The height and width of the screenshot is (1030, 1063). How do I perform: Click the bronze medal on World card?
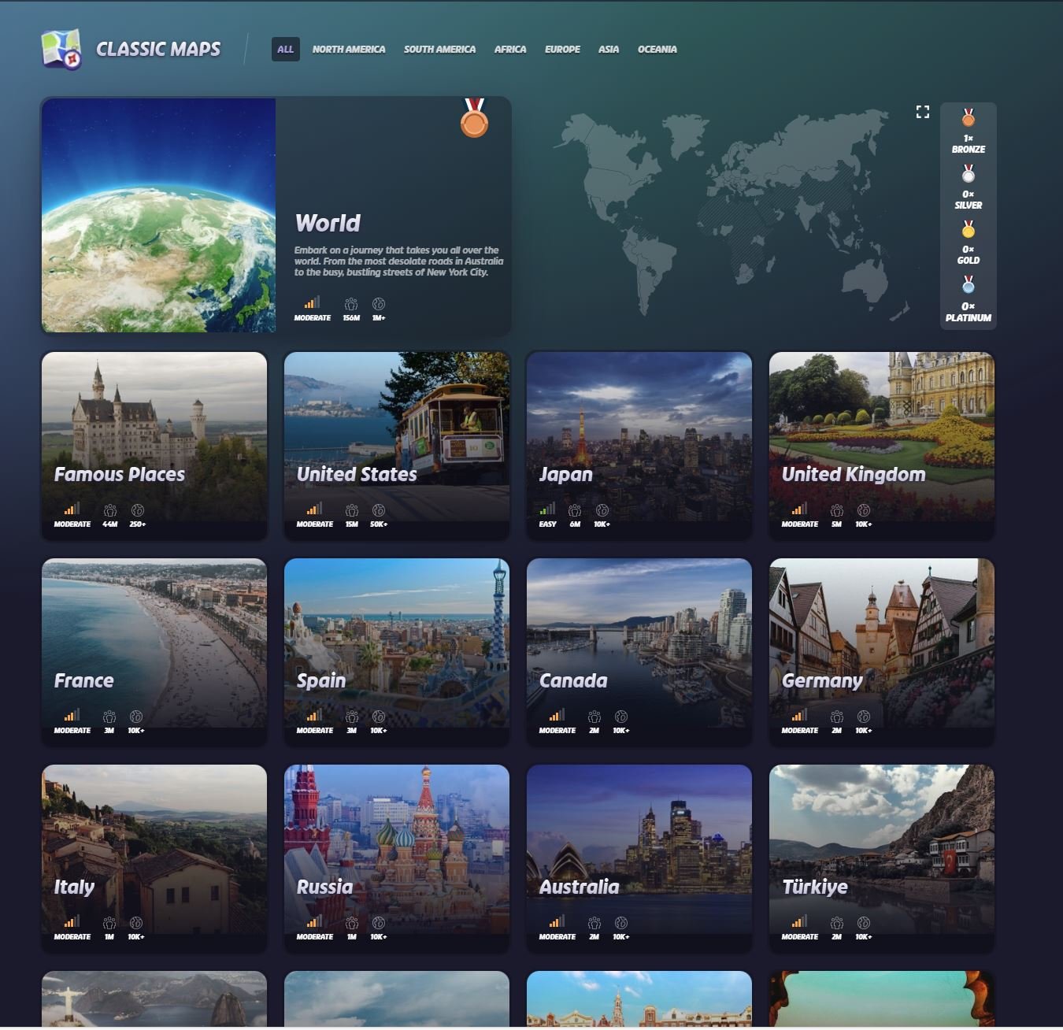pos(474,119)
